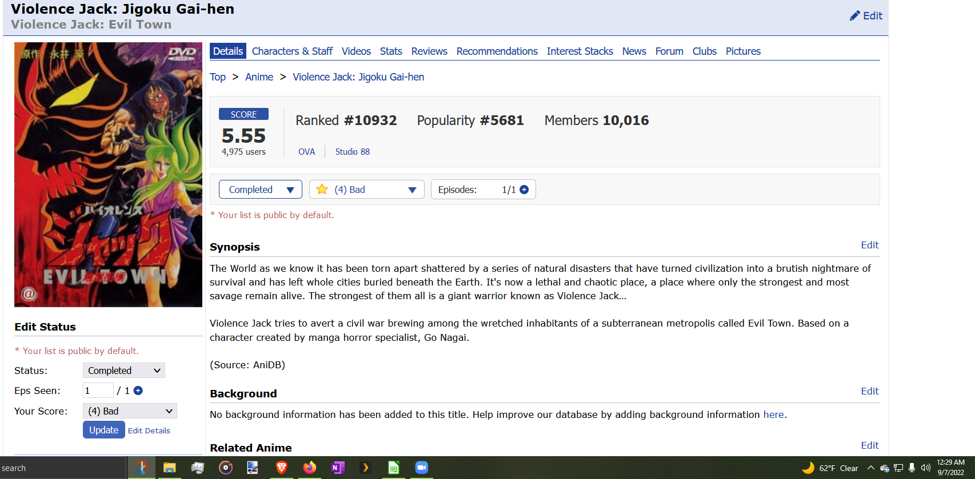The width and height of the screenshot is (975, 479).
Task: Open the Interest Stacks tab
Action: click(580, 51)
